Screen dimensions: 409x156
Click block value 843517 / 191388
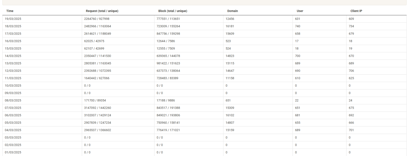pyautogui.click(x=168, y=108)
